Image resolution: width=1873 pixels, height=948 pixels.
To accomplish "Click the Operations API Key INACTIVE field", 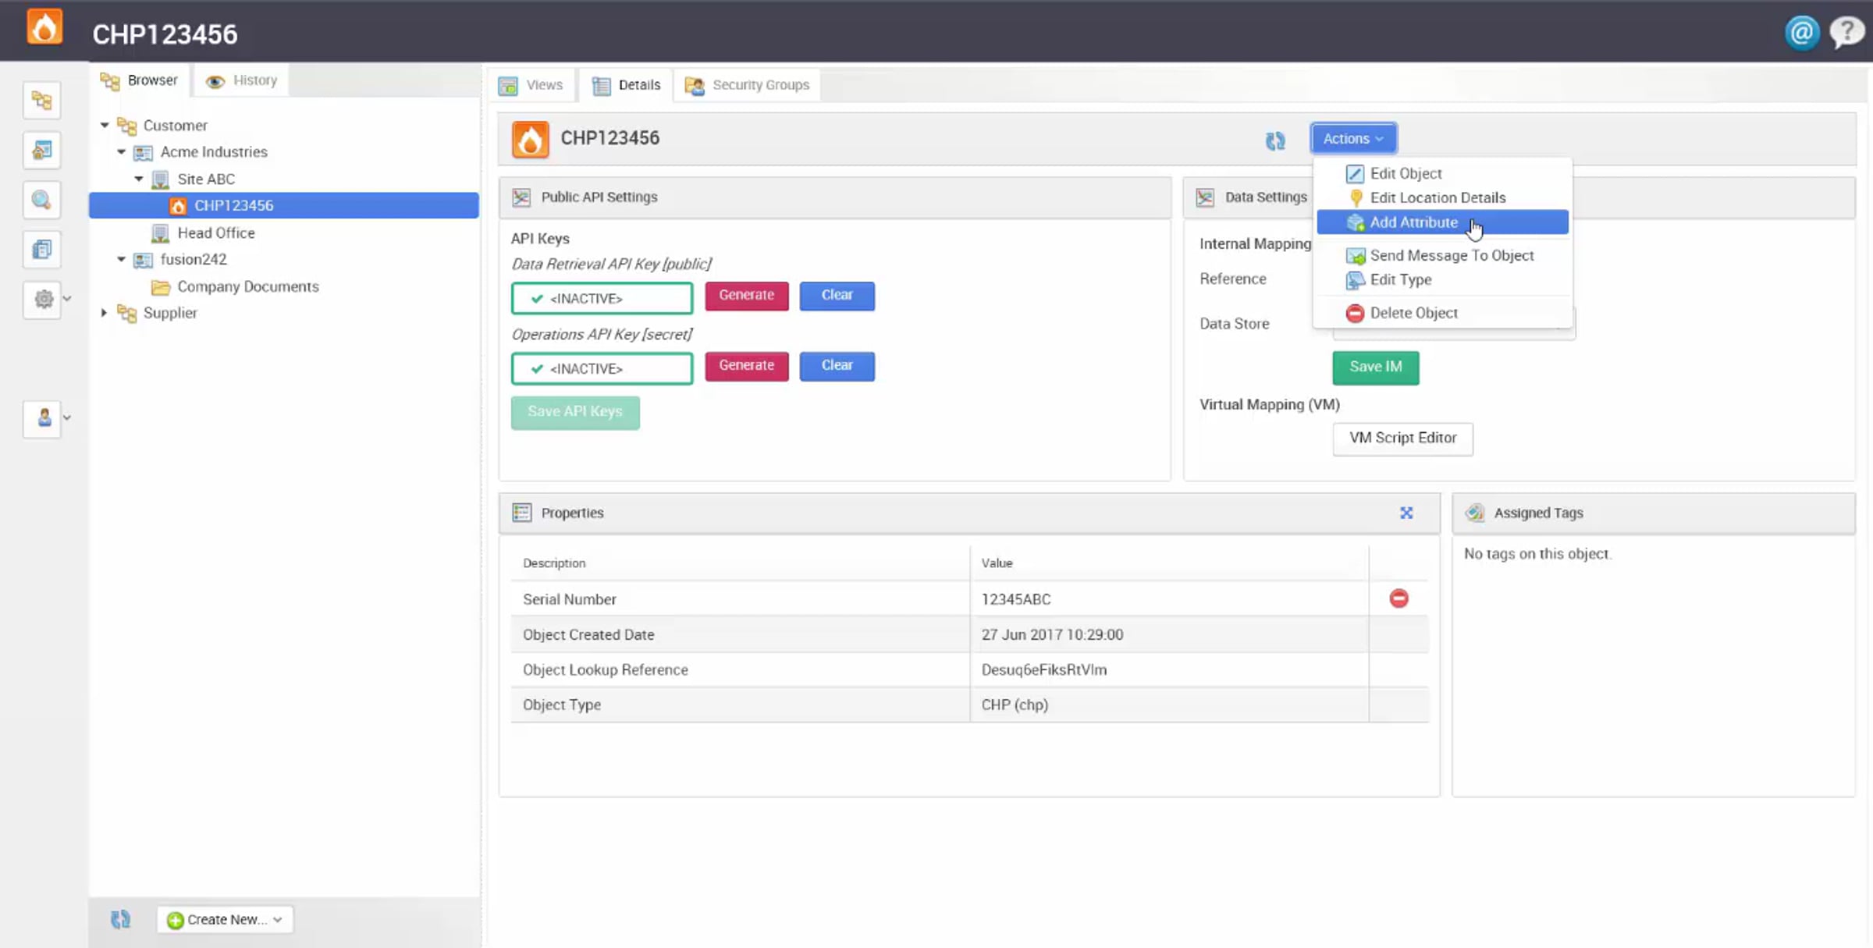I will click(x=602, y=368).
